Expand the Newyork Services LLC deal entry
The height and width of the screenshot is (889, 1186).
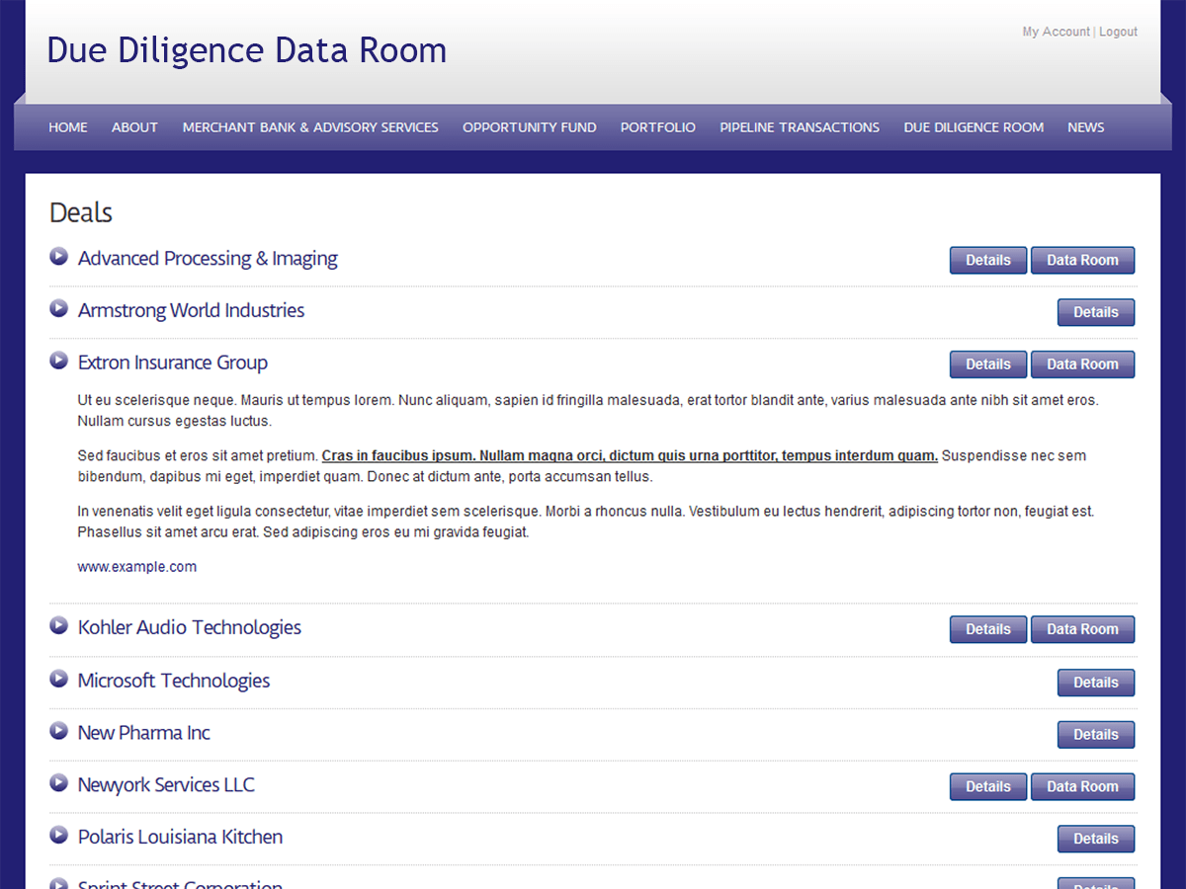click(58, 781)
